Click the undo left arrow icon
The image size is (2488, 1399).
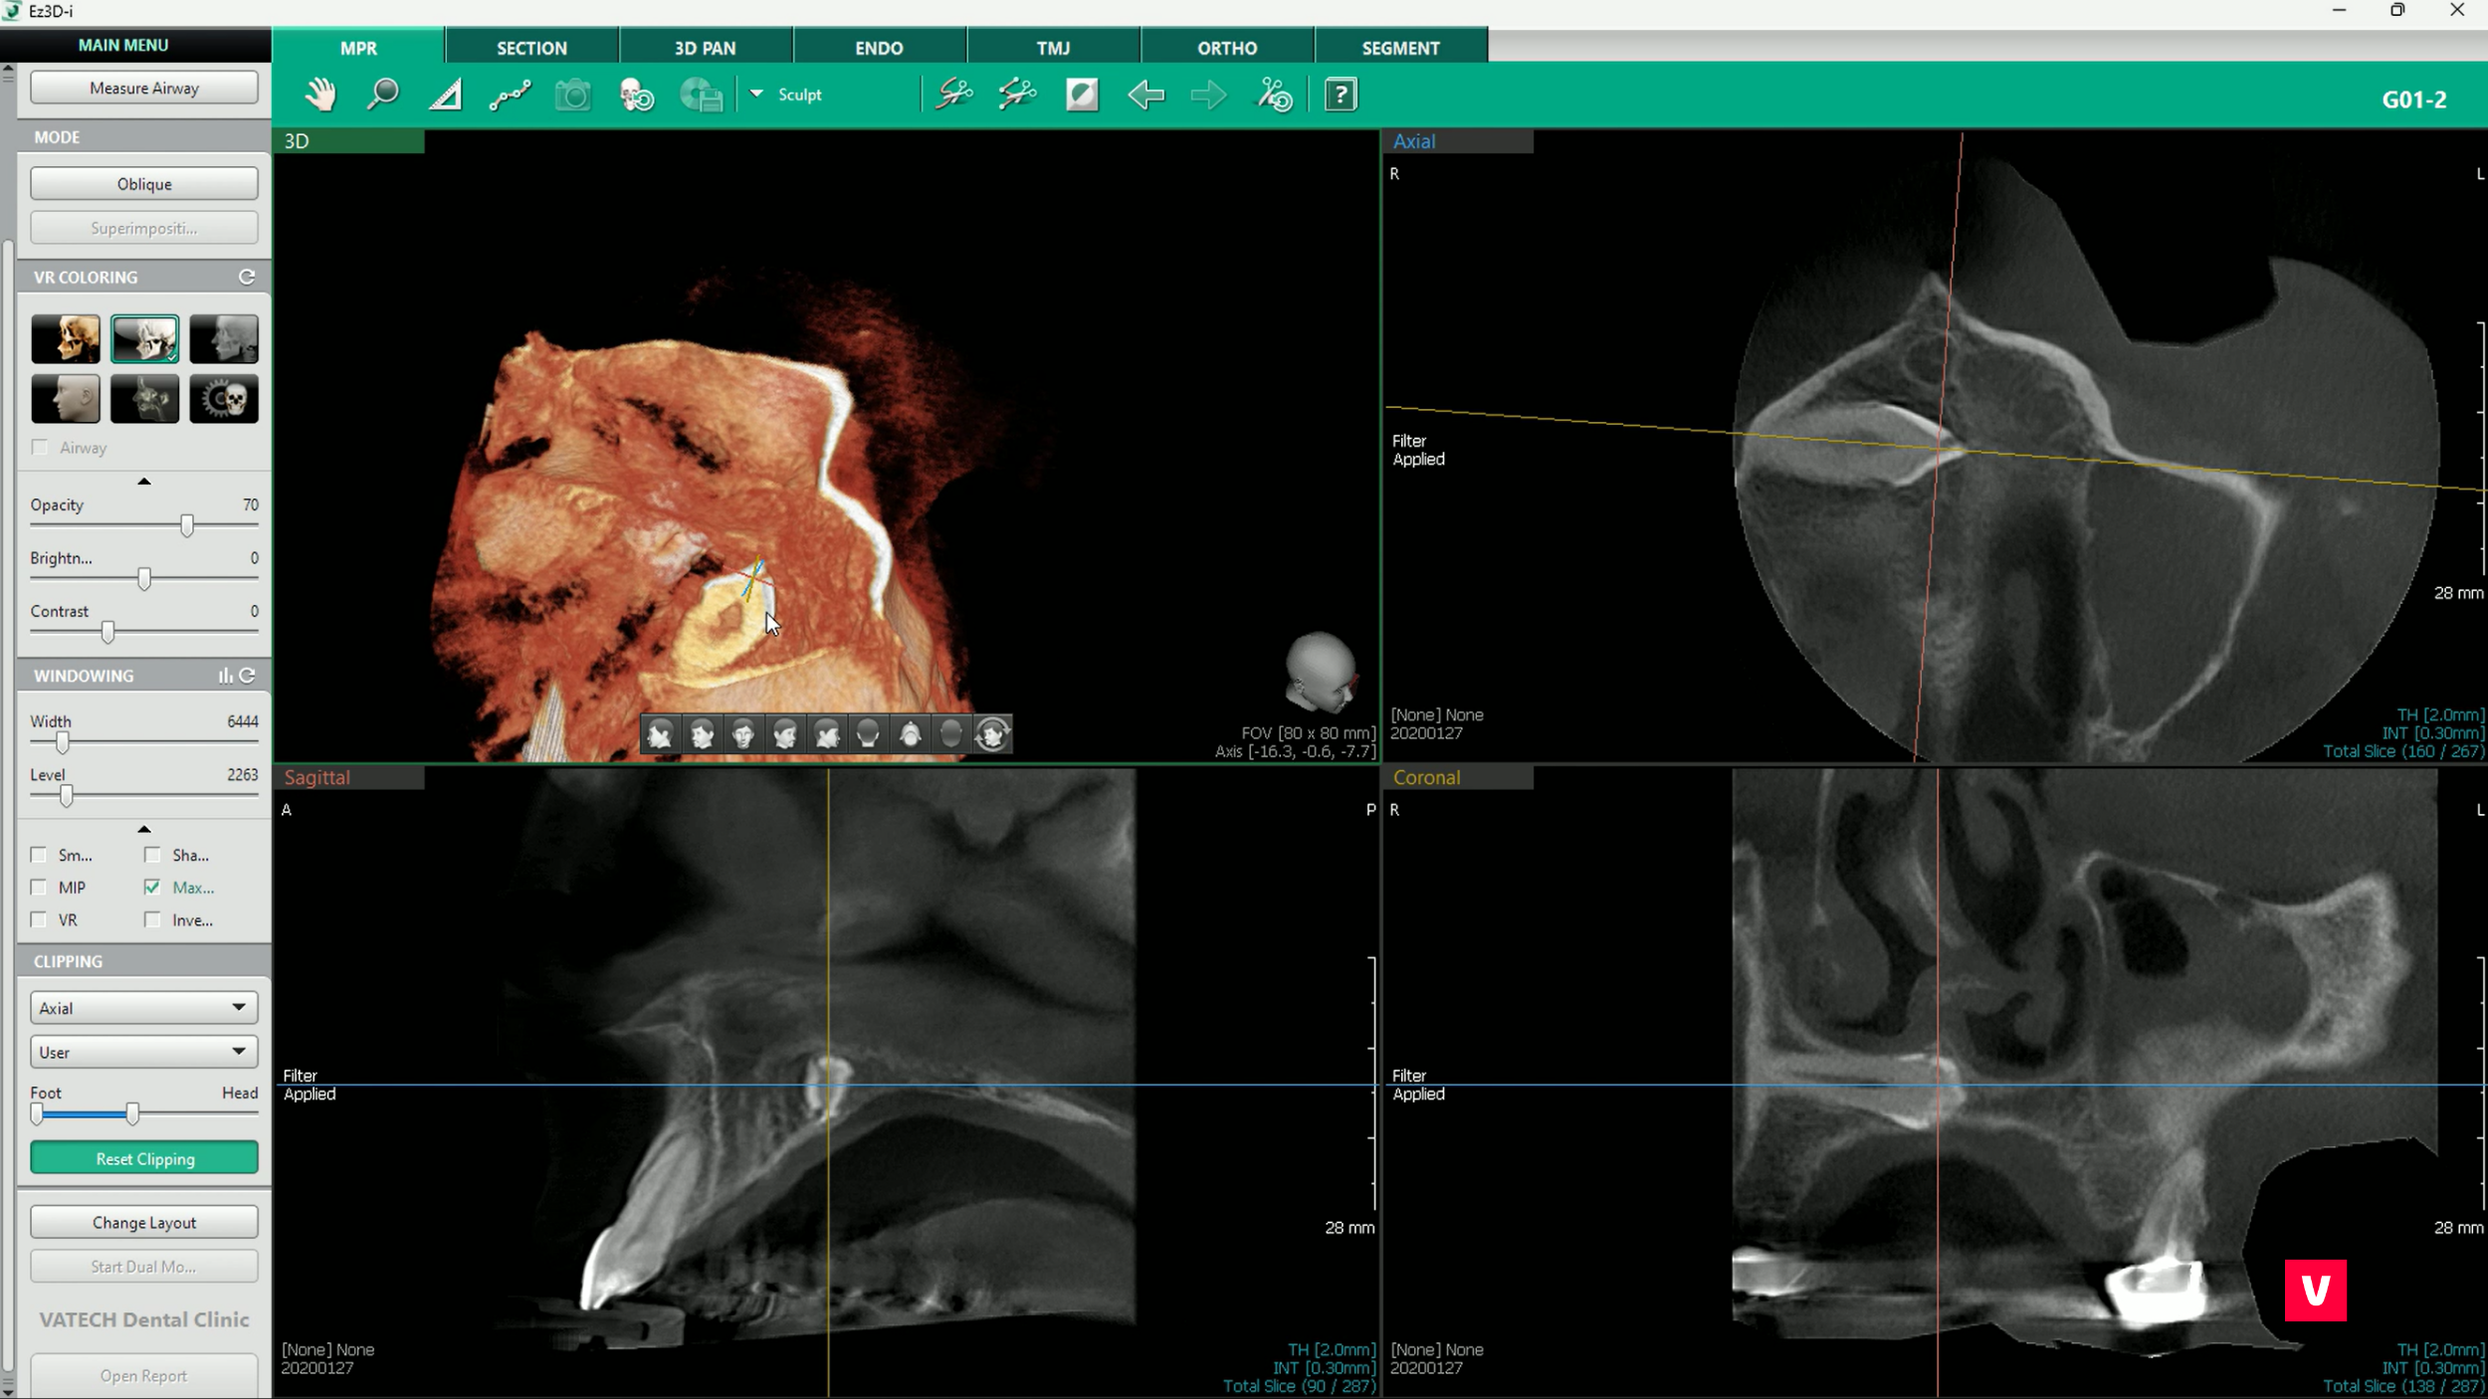tap(1145, 96)
